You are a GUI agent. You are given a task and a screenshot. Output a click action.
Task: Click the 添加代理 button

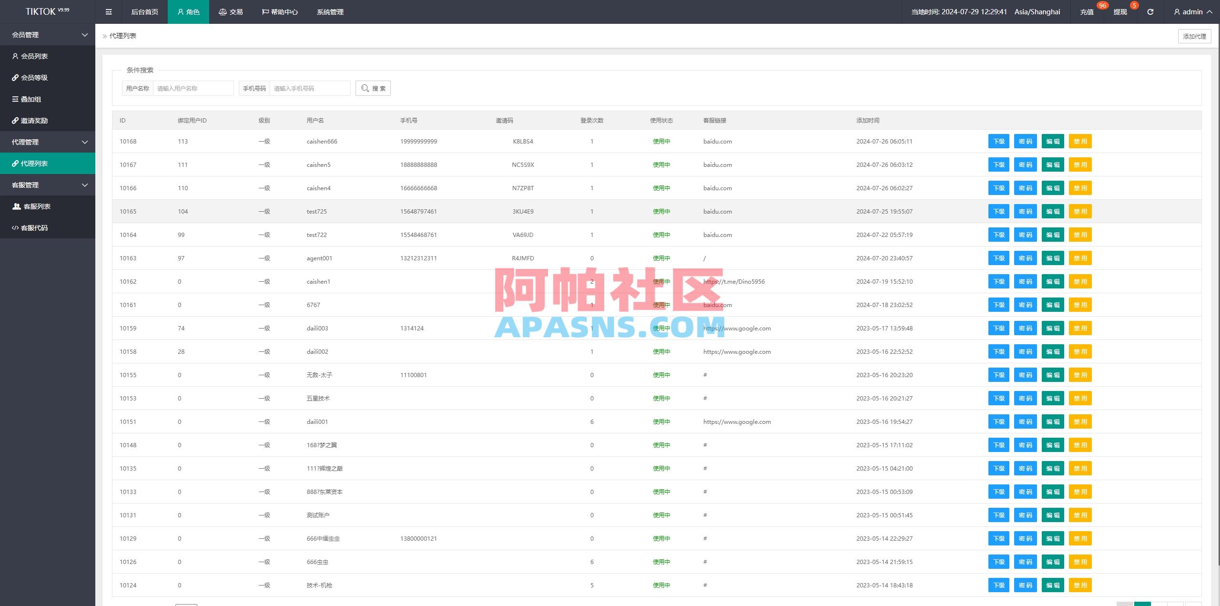[1194, 36]
